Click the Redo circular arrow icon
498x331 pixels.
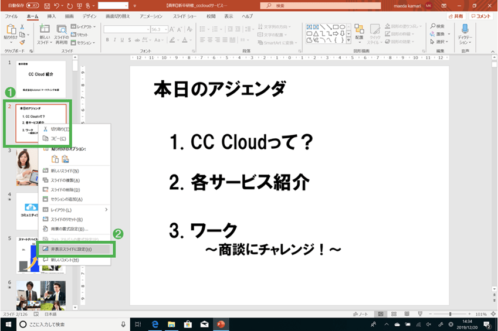point(70,6)
